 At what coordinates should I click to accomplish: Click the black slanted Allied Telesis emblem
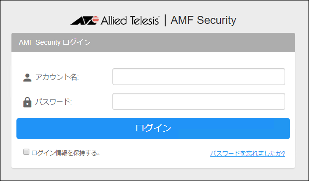tap(83, 20)
